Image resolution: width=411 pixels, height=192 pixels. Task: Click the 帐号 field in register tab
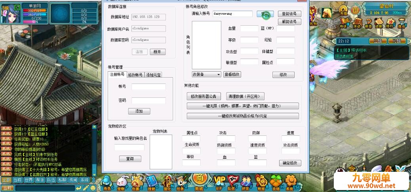tap(148, 87)
